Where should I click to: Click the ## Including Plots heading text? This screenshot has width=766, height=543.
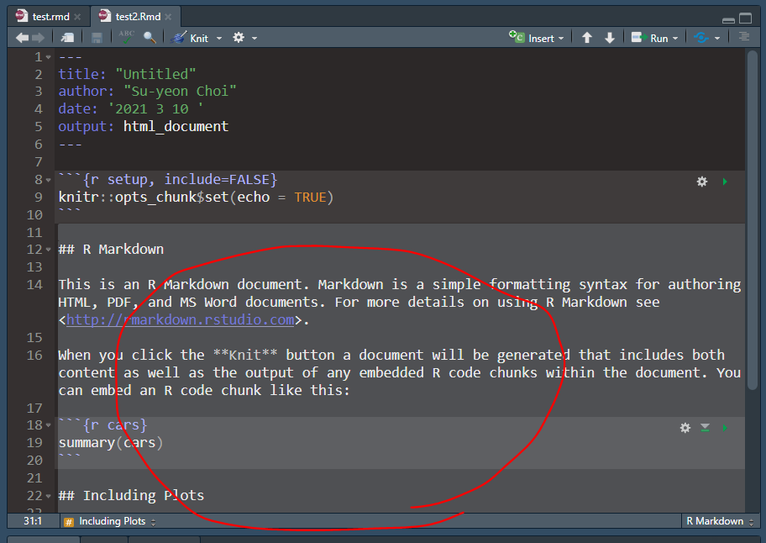click(131, 496)
